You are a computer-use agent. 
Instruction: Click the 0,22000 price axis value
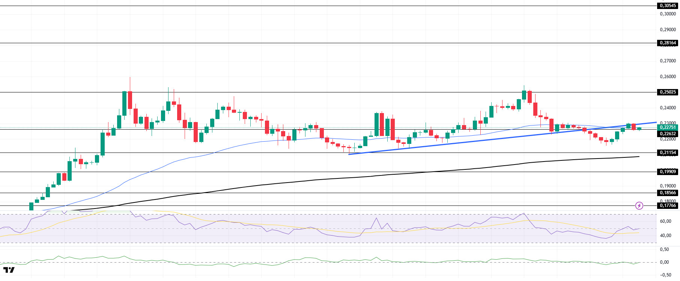coord(668,139)
